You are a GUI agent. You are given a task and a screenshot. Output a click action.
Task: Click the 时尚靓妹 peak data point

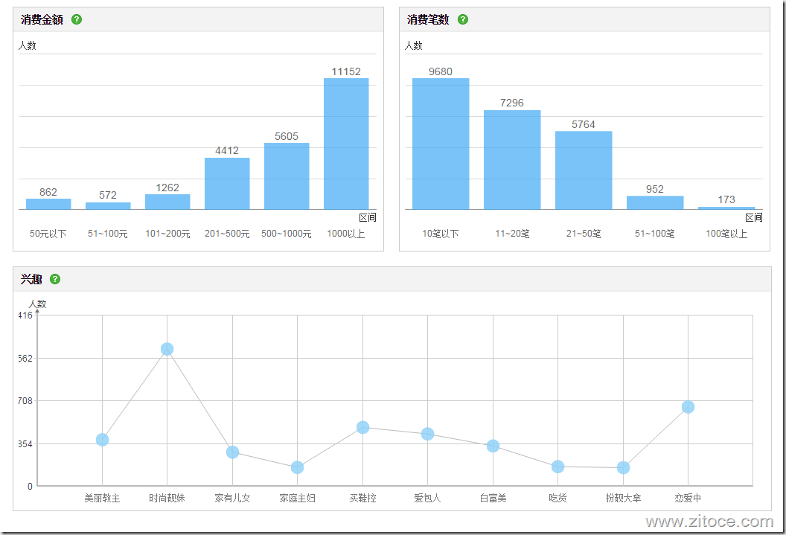coord(167,349)
